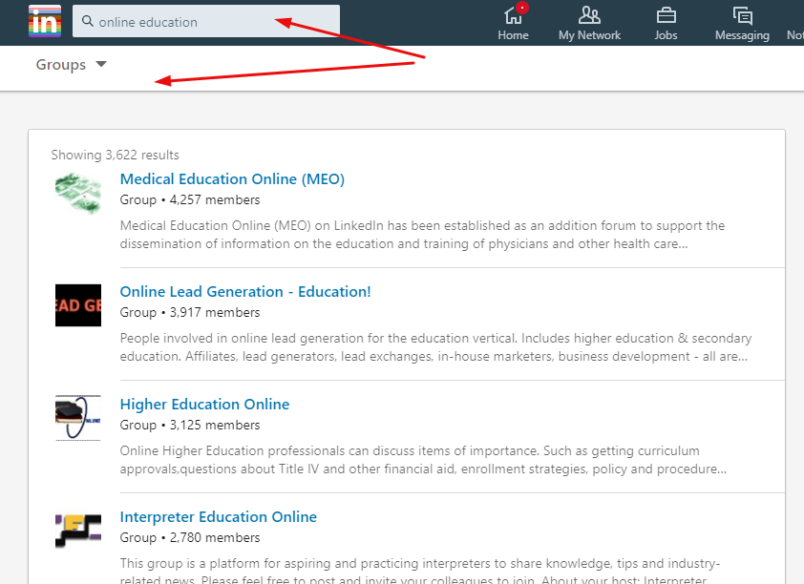Click the Medical Education Online group thumbnail
Image resolution: width=804 pixels, height=584 pixels.
pos(78,192)
